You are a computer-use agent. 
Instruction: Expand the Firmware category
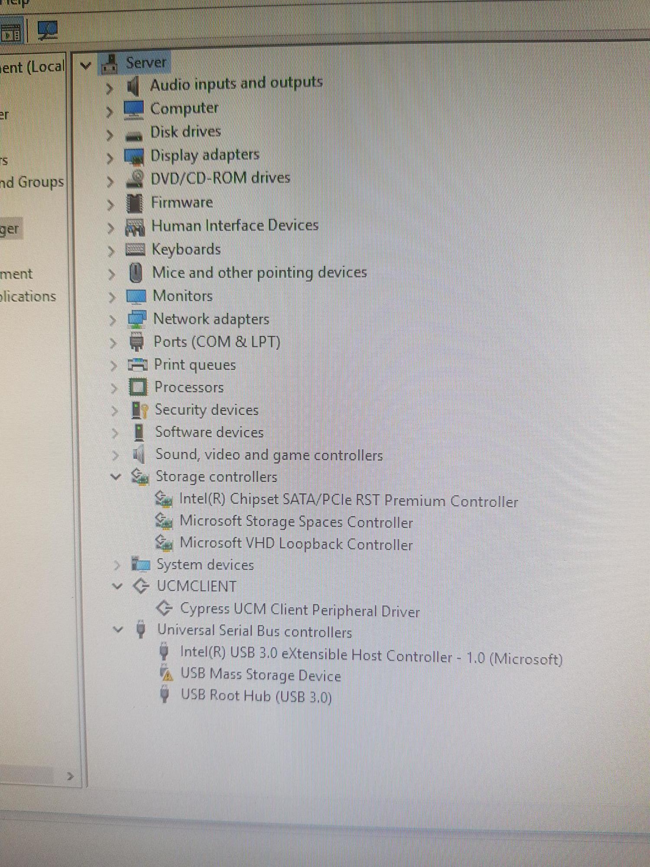point(110,205)
